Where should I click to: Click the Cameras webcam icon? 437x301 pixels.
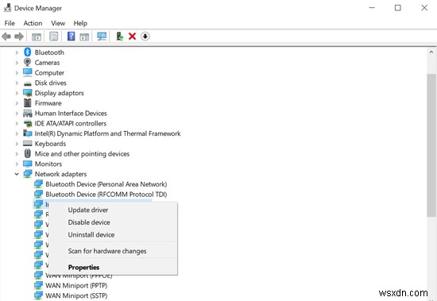(x=27, y=62)
